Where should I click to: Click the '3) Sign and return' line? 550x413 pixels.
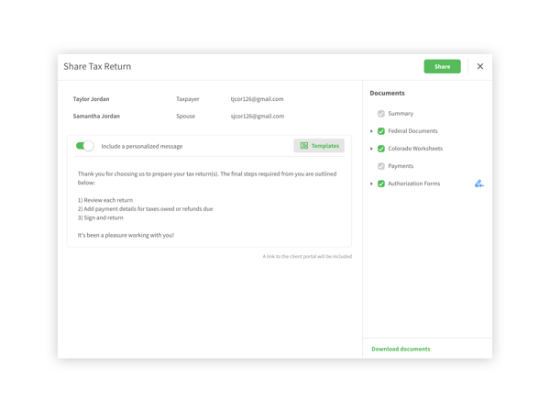coord(100,218)
